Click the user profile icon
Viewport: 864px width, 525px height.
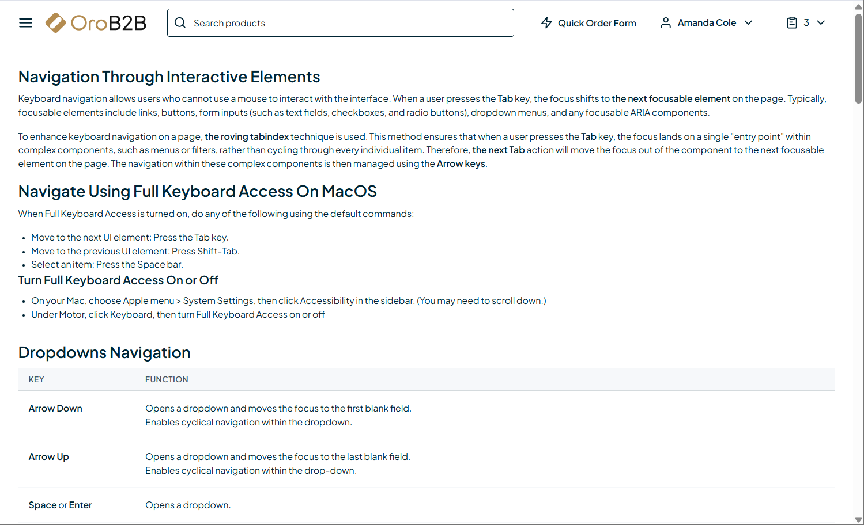point(666,23)
